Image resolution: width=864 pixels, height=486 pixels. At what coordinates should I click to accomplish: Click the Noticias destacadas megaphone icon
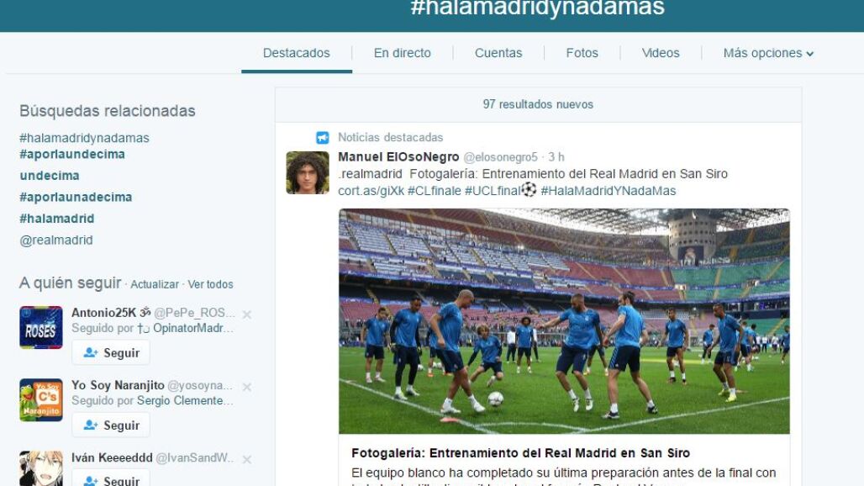(323, 138)
